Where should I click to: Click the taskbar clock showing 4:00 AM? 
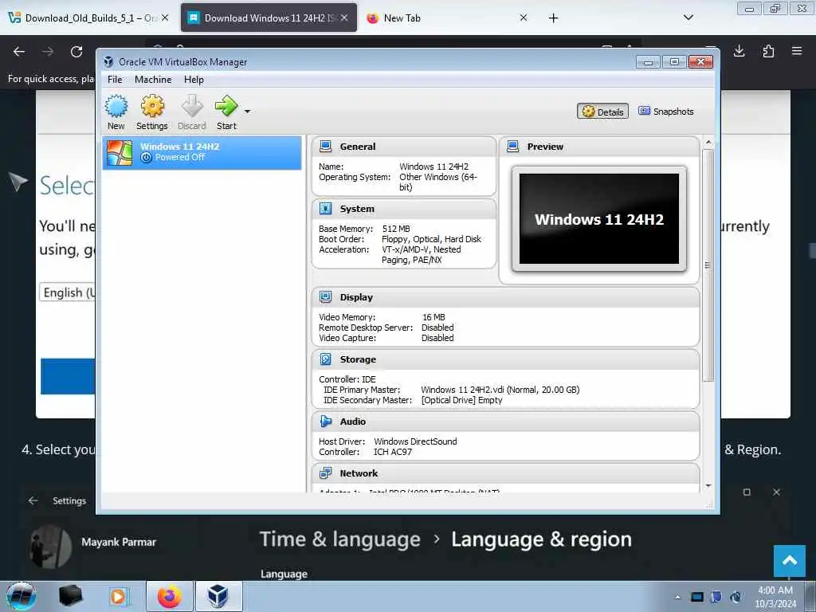(x=775, y=597)
